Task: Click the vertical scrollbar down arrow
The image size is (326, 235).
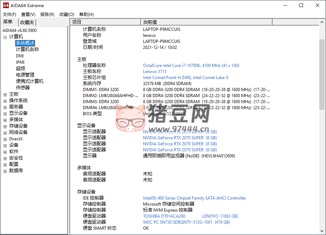Action: [x=322, y=231]
